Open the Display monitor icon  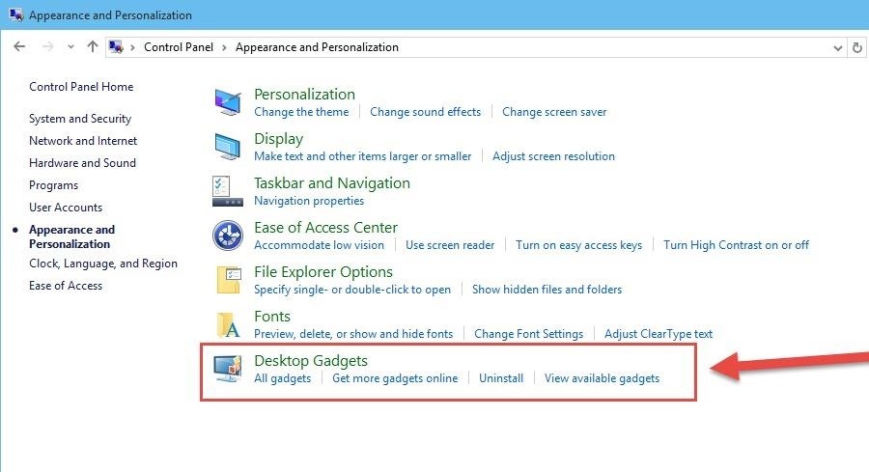tap(228, 147)
